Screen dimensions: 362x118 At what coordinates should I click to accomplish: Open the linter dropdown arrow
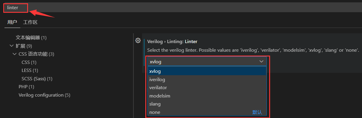pyautogui.click(x=261, y=61)
